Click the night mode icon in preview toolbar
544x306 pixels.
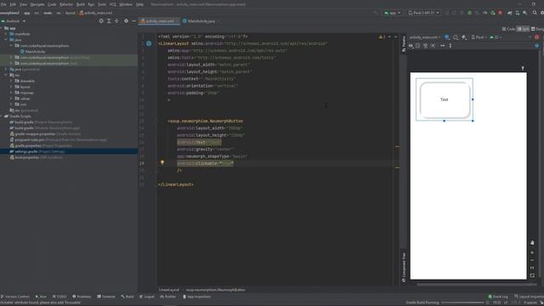click(464, 37)
